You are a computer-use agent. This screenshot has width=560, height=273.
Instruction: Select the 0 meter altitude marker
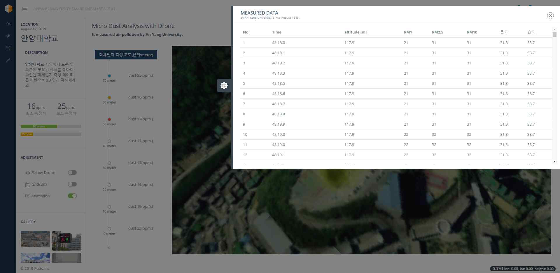(109, 229)
